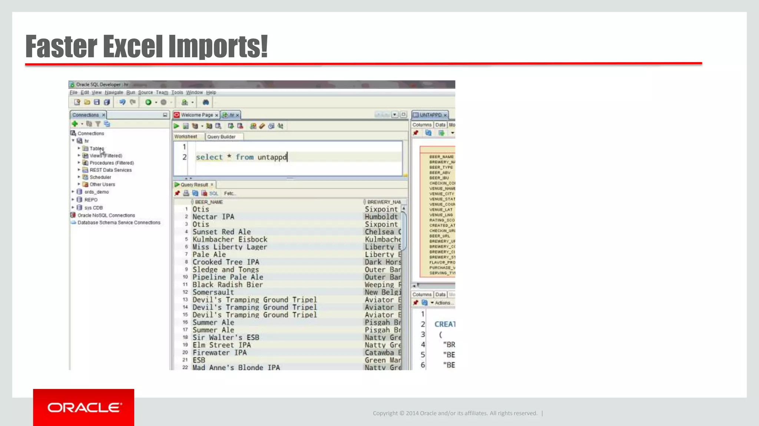Select the Query Result tab
759x426 pixels.
[194, 185]
